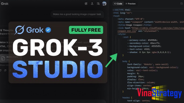Click the cropper.min.css link text
This screenshot has width=184, height=103.
click(127, 31)
